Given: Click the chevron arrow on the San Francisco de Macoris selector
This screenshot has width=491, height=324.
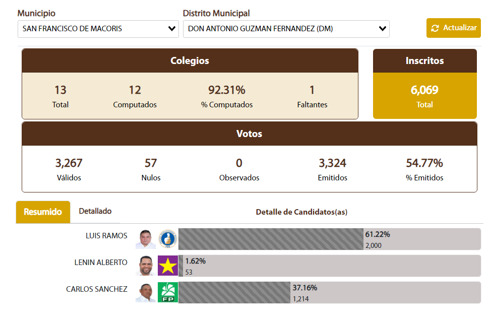Looking at the screenshot, I should coord(172,29).
